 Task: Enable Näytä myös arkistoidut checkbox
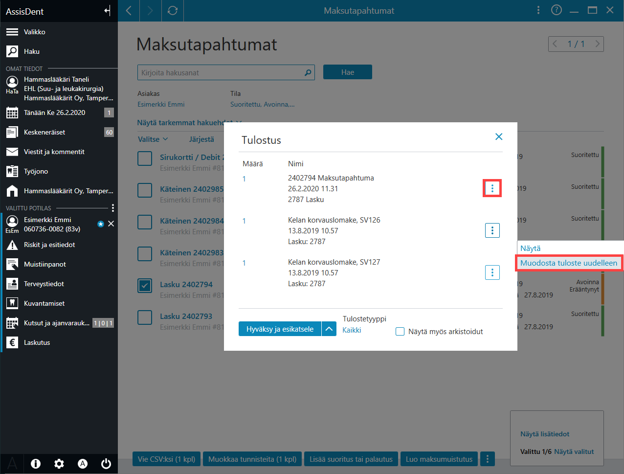(x=400, y=332)
